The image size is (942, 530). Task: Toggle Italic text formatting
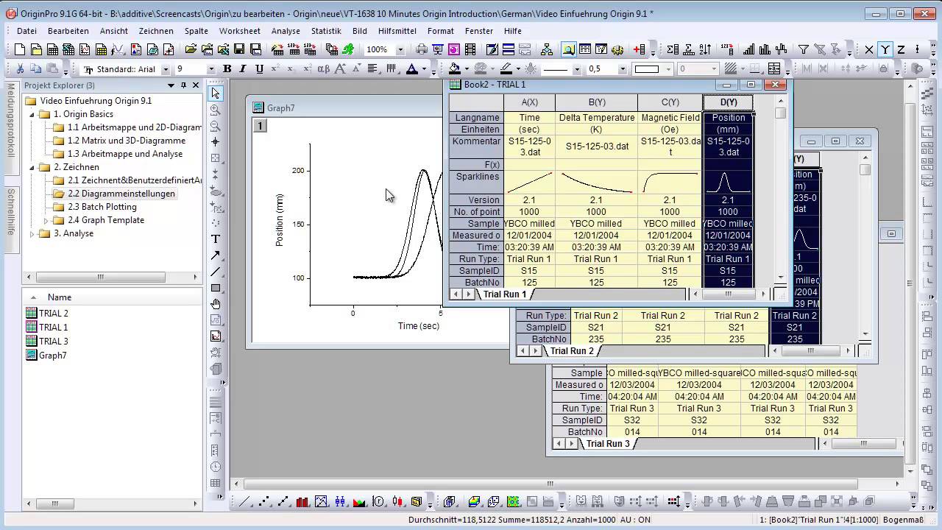coord(244,69)
